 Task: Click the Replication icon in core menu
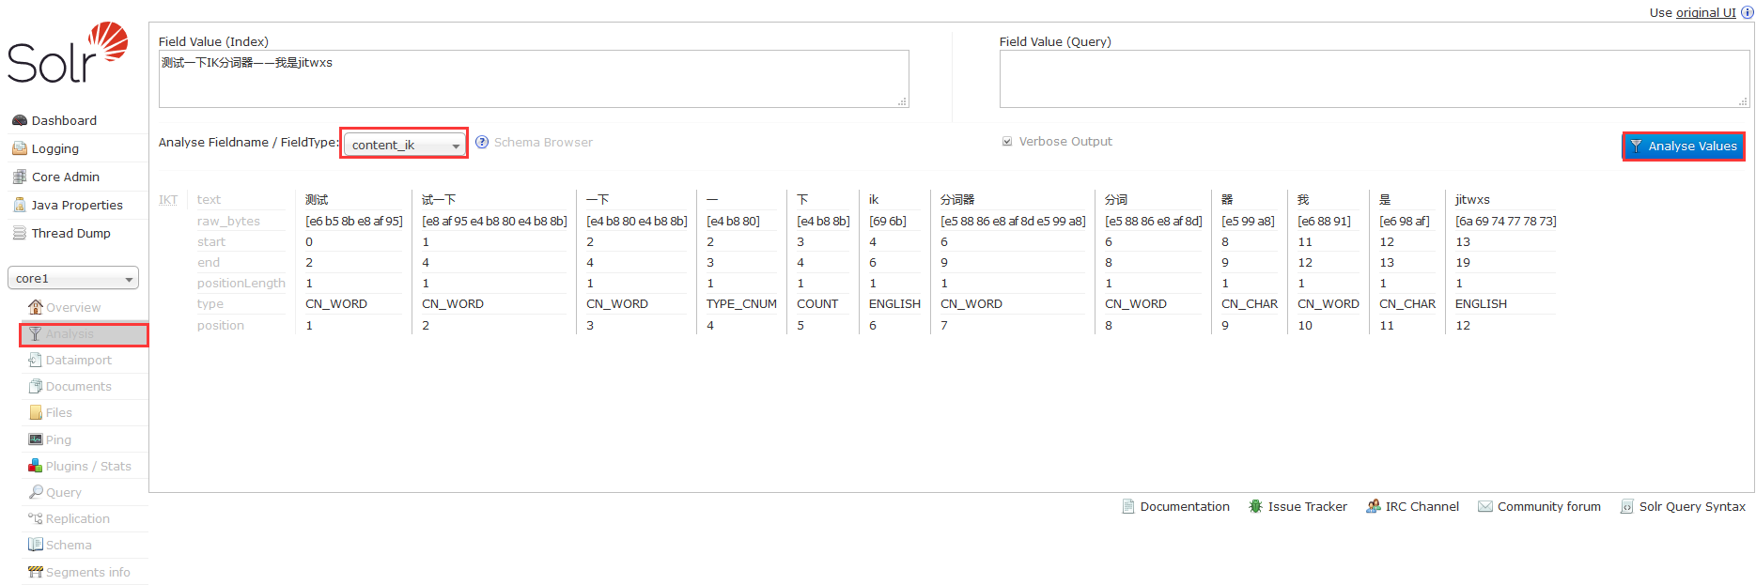(35, 518)
